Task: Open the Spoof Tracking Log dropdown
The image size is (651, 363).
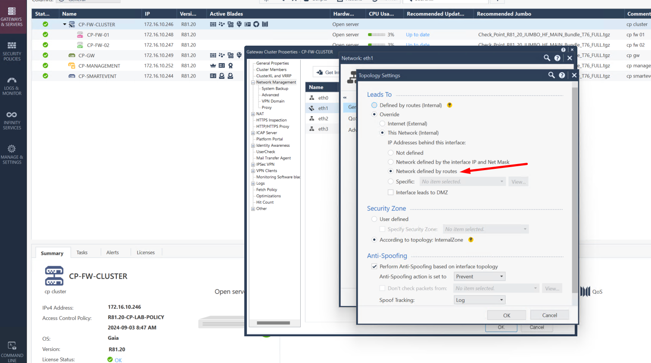Action: pyautogui.click(x=480, y=300)
